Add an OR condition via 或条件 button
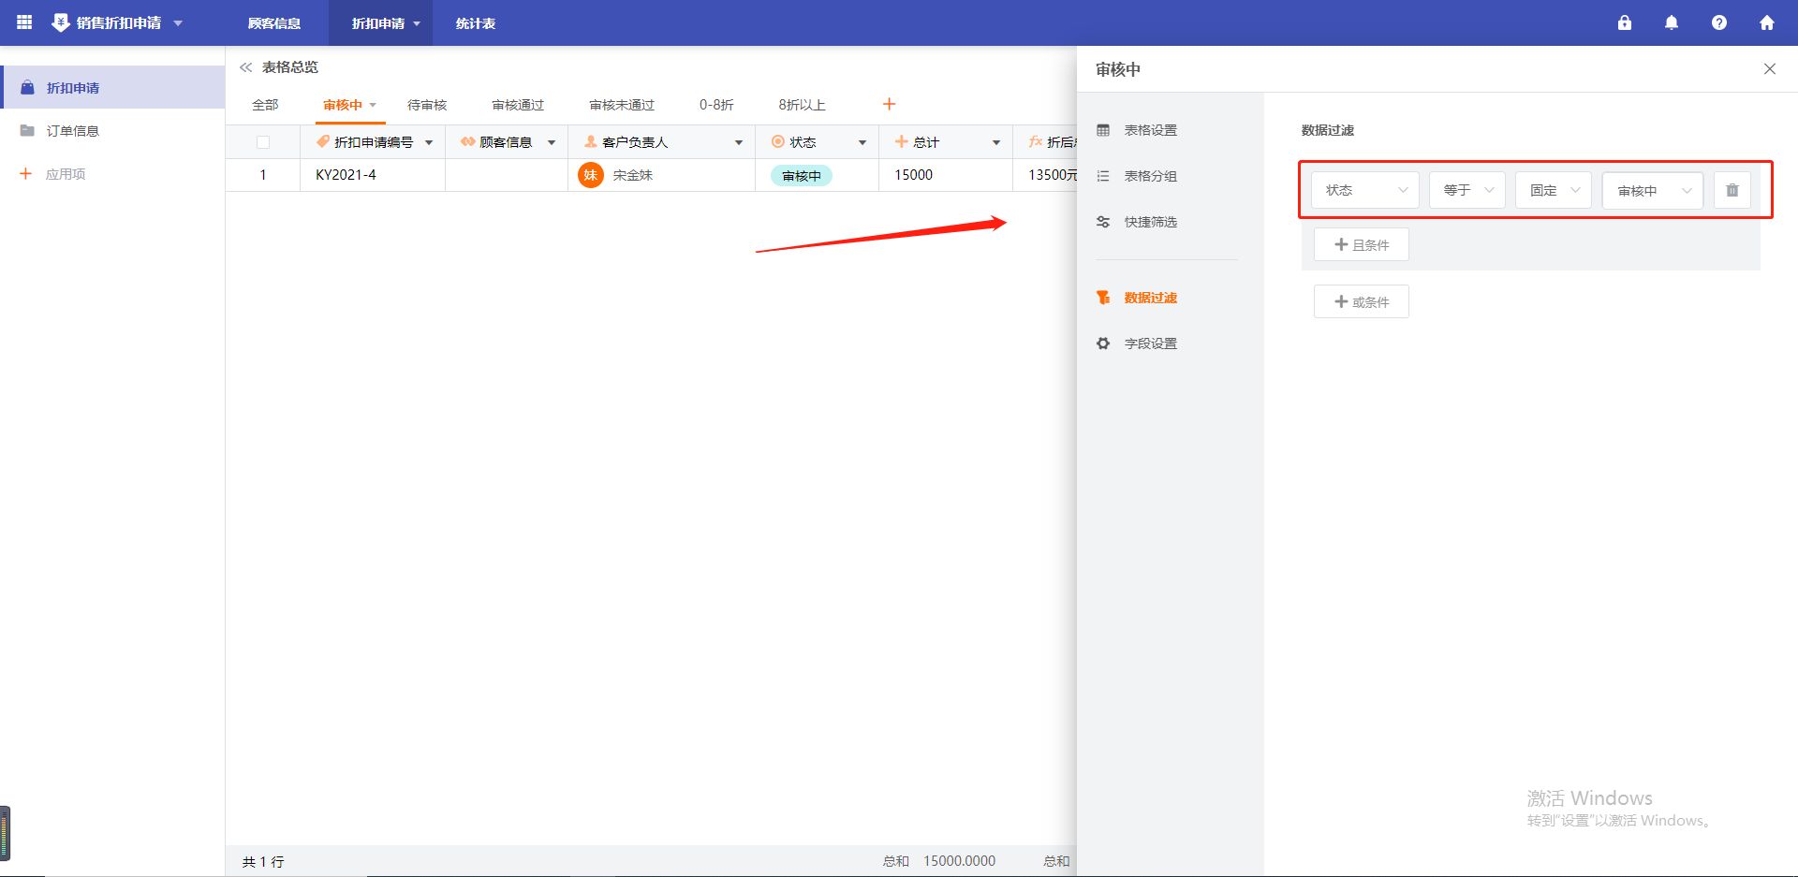 pyautogui.click(x=1361, y=300)
